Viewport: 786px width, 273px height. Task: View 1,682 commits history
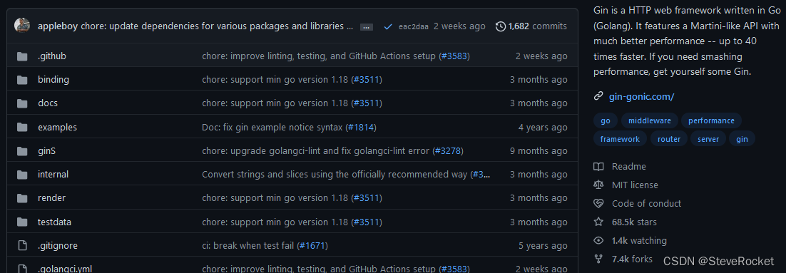pyautogui.click(x=537, y=26)
